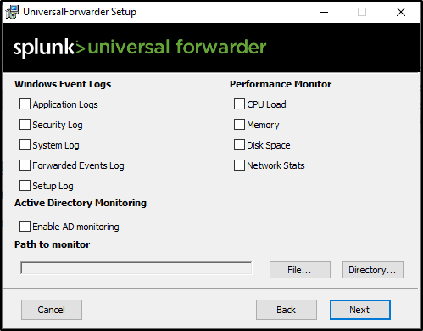Enable AD monitoring checkbox
This screenshot has height=331, width=423.
(25, 227)
